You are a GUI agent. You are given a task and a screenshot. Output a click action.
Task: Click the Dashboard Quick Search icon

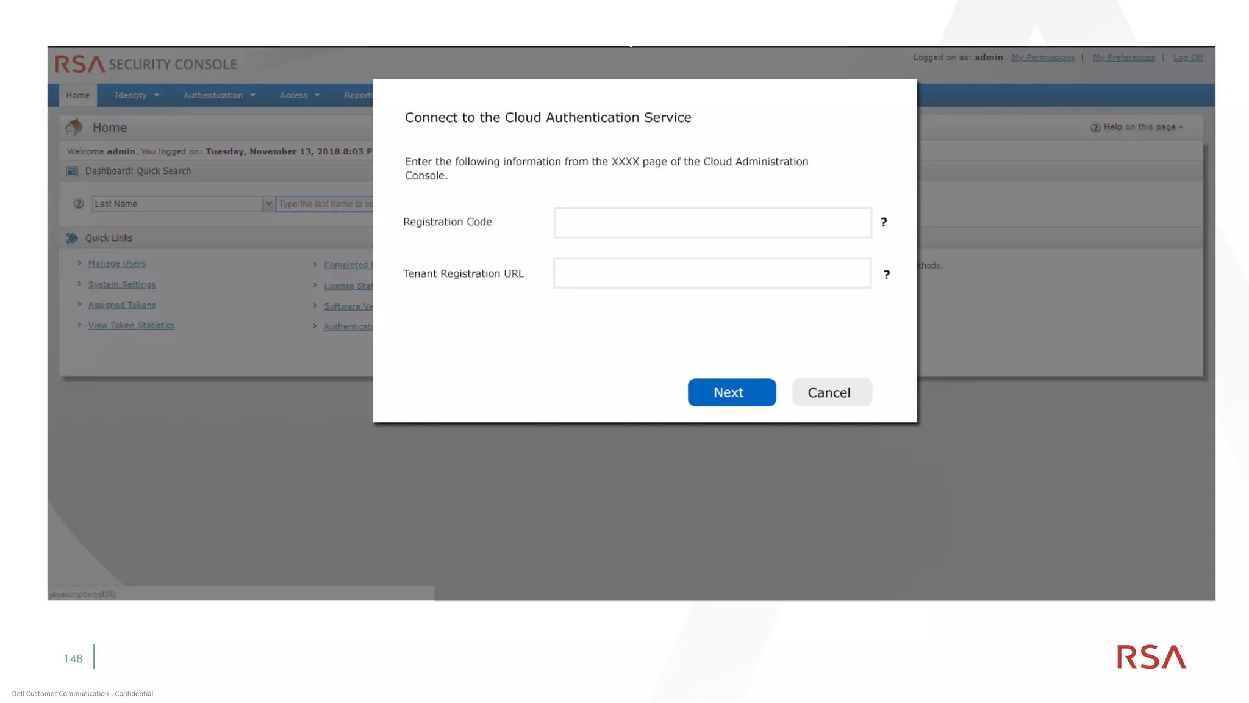tap(72, 171)
